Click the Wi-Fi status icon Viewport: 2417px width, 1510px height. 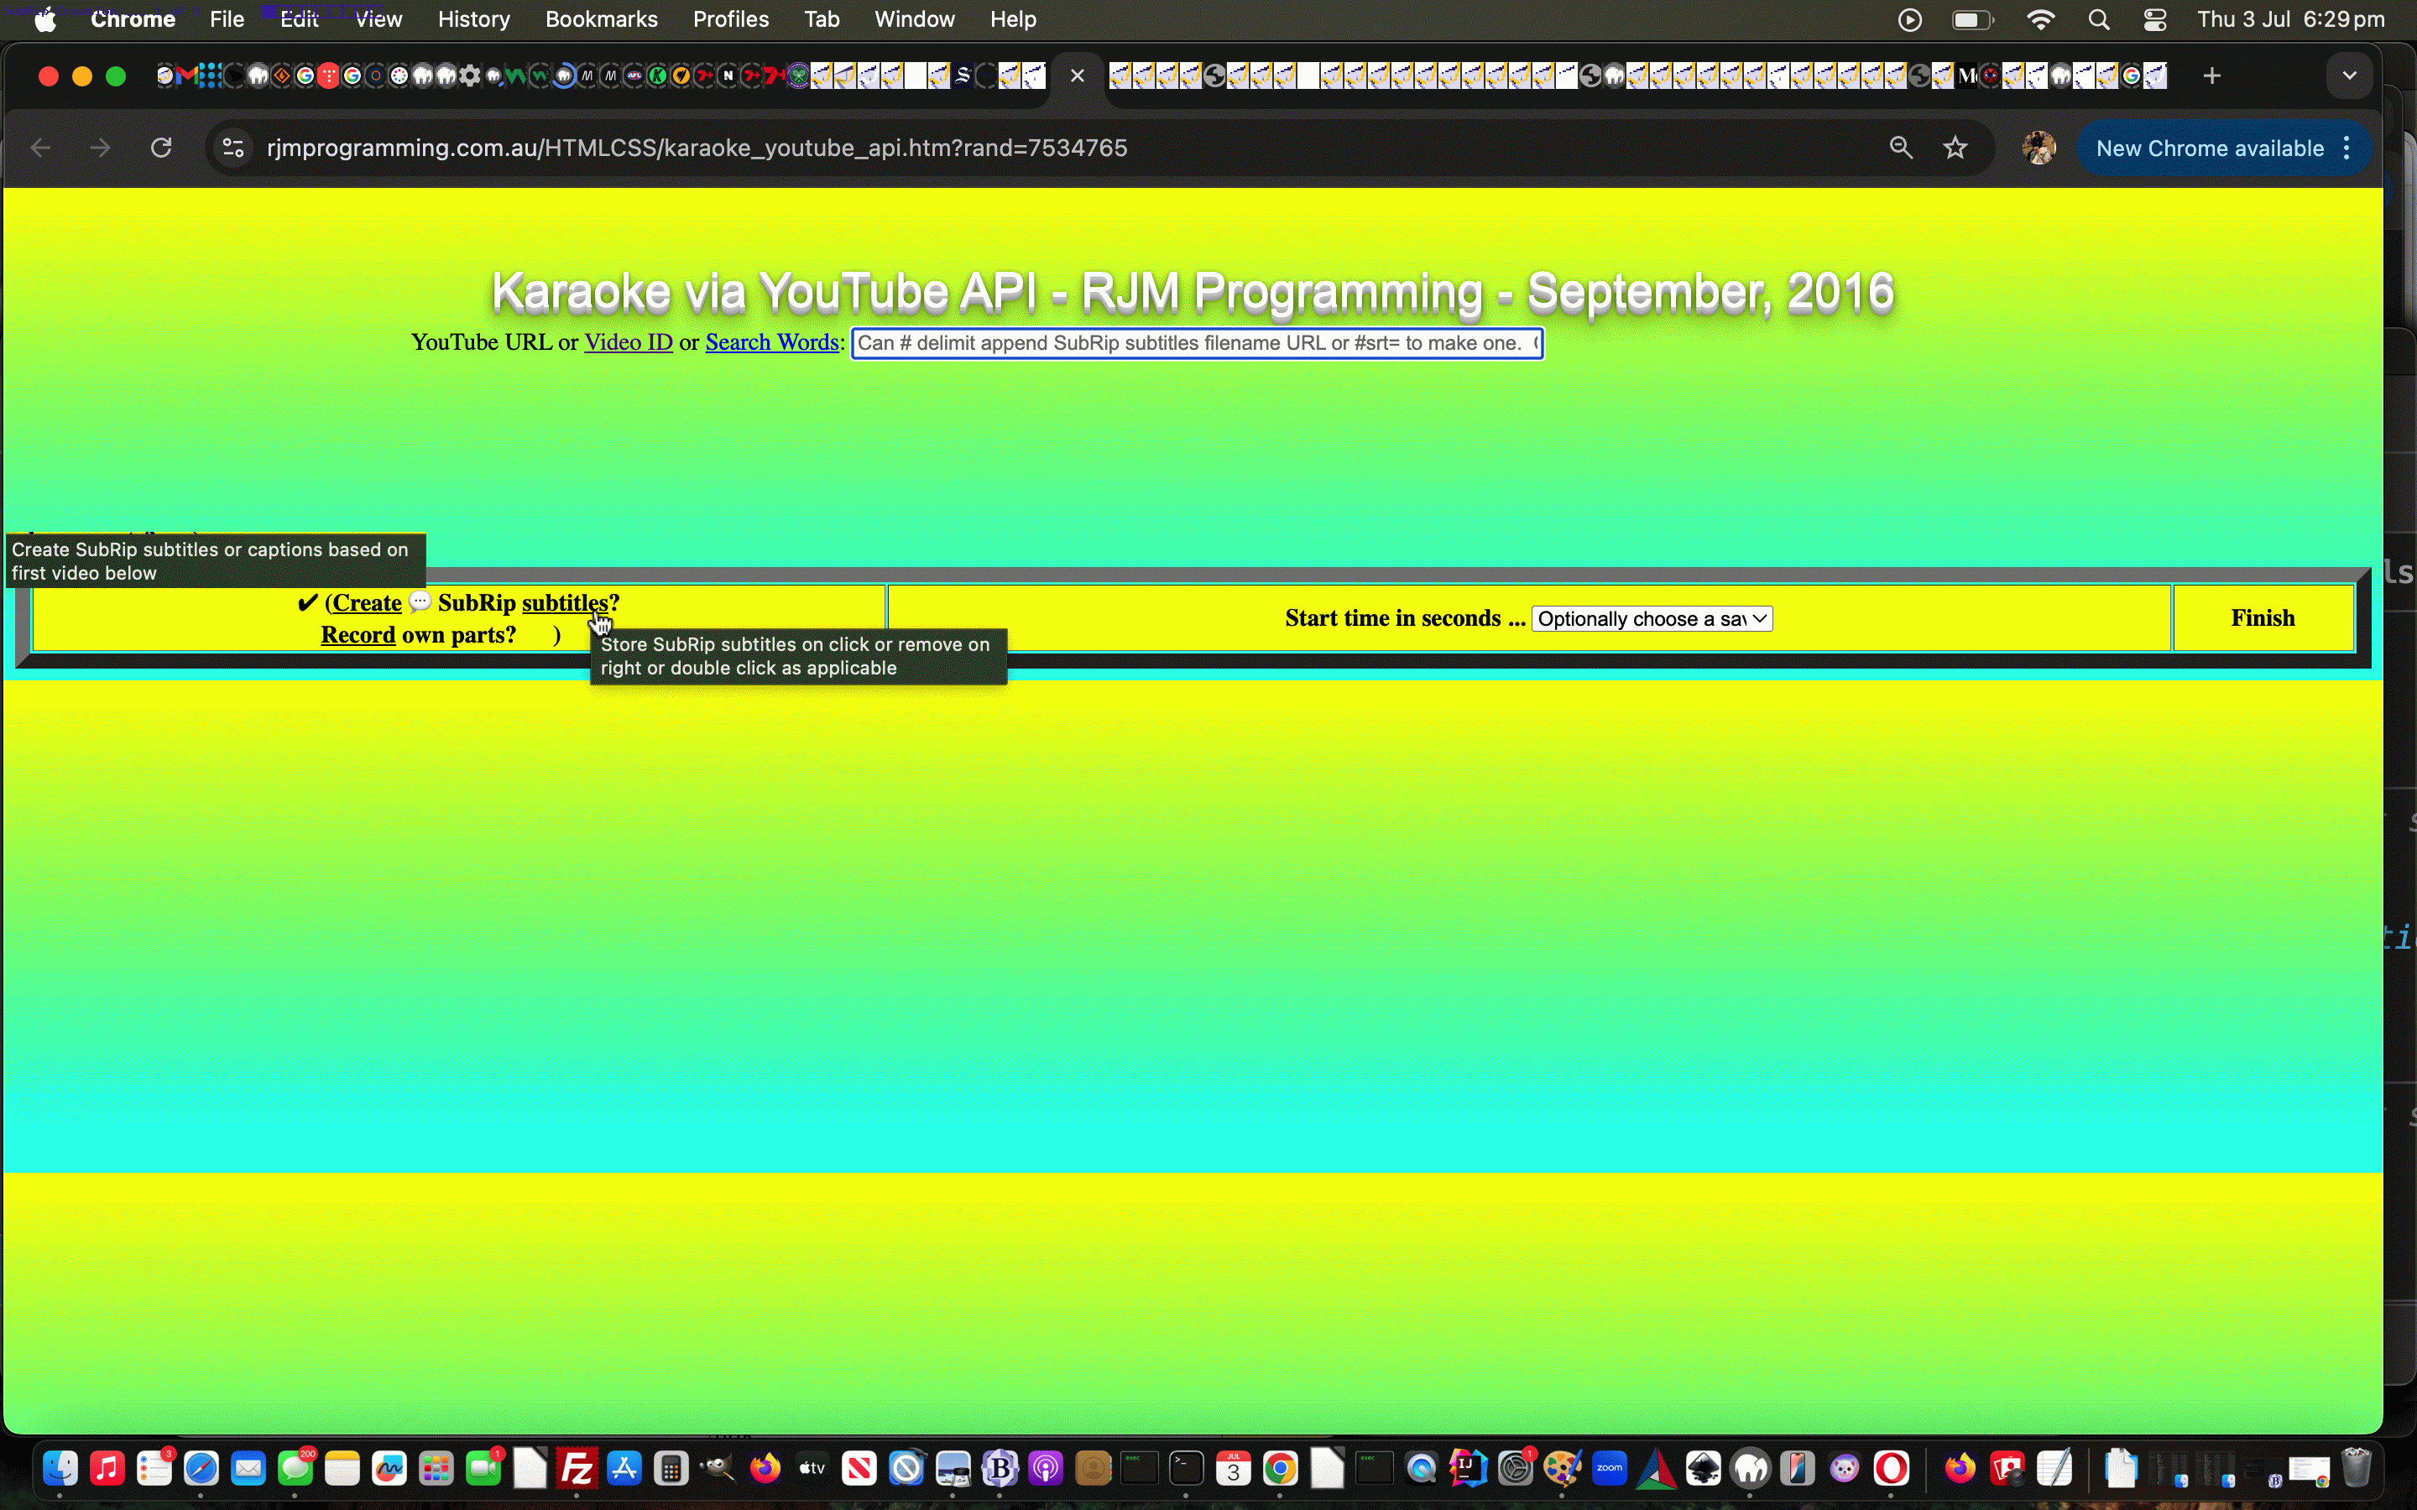[2040, 19]
